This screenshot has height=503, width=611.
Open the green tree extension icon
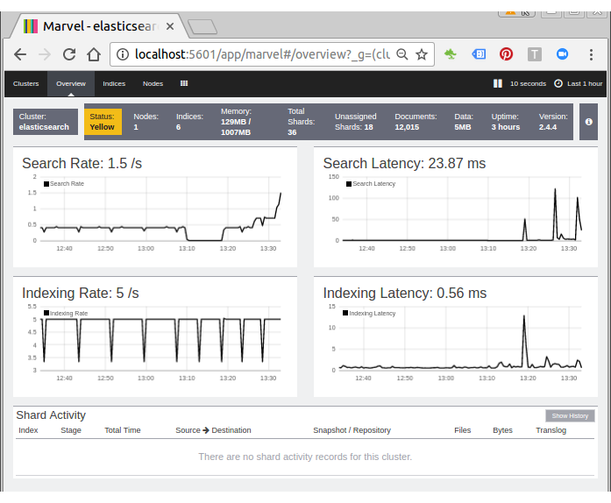[451, 54]
